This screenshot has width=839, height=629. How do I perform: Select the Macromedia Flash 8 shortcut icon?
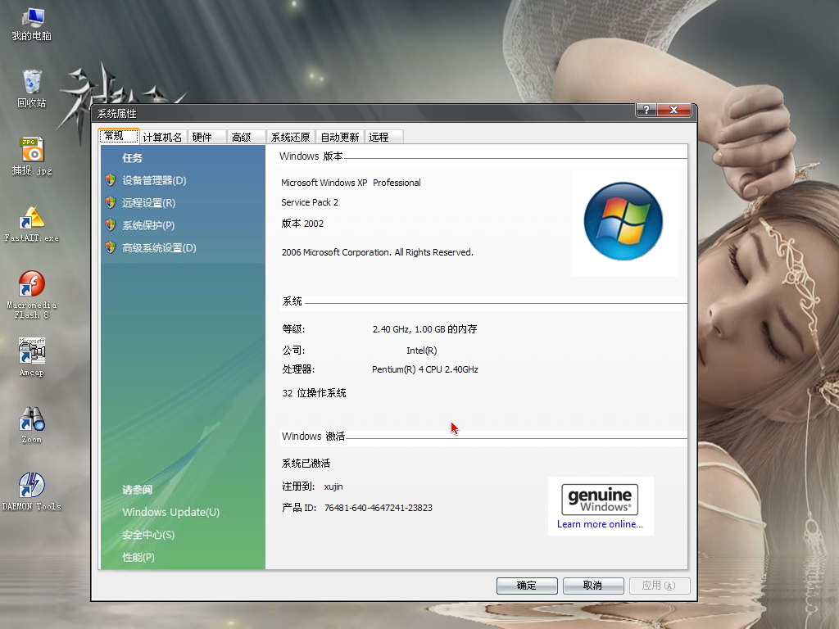pos(32,294)
